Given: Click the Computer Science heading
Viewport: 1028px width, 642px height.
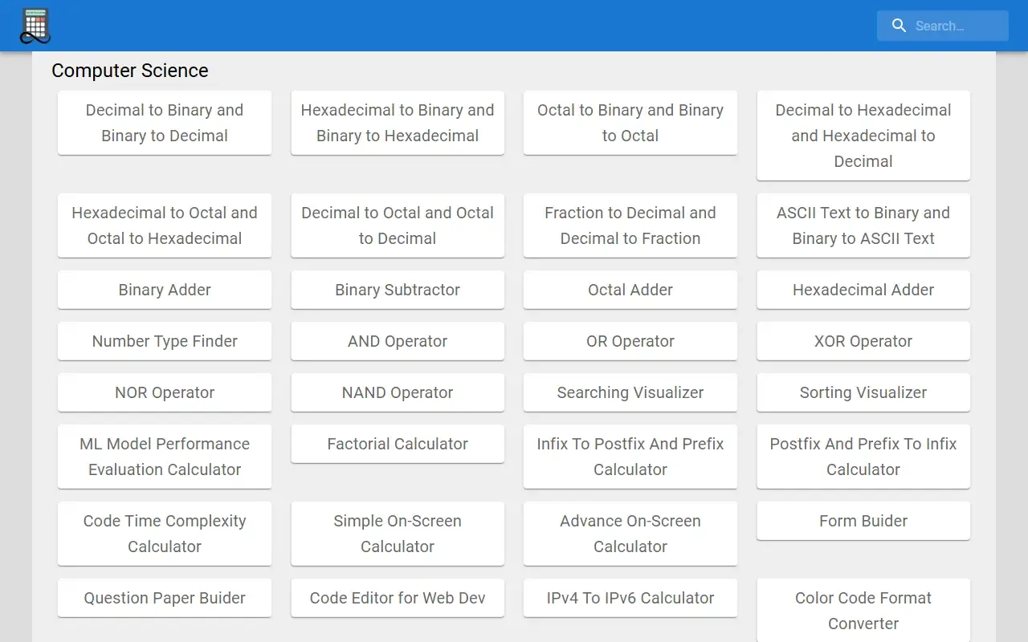Looking at the screenshot, I should (x=130, y=71).
